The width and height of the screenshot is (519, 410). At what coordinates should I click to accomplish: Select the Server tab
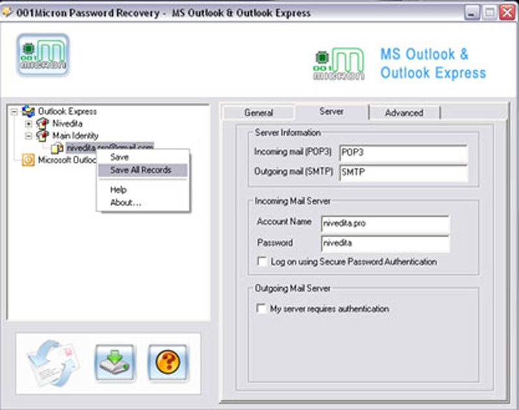(331, 111)
